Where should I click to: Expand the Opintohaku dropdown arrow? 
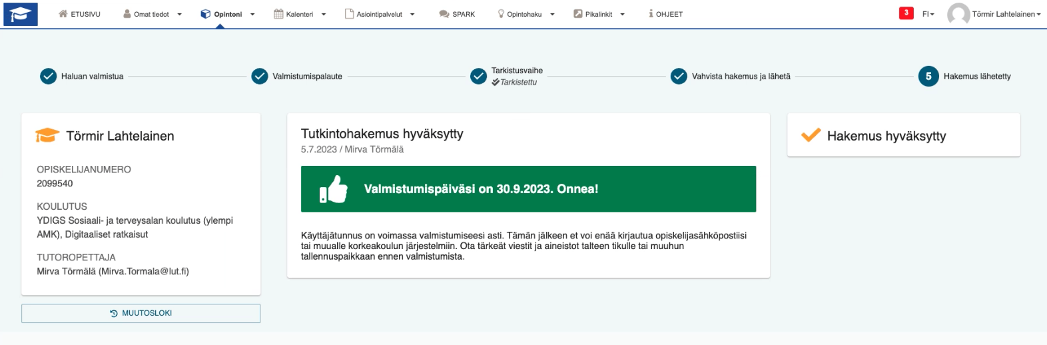tap(552, 15)
